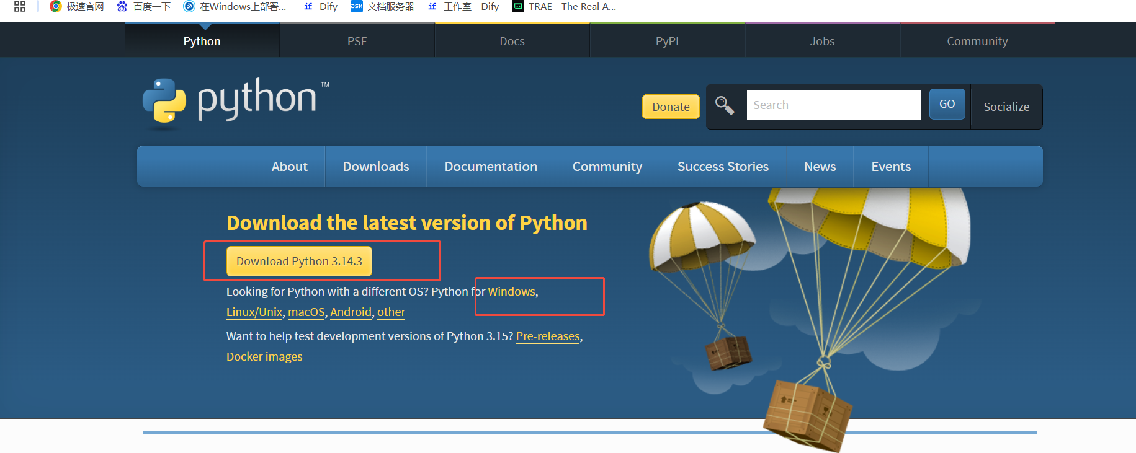Follow the other platforms link
The image size is (1136, 453).
pyautogui.click(x=391, y=312)
